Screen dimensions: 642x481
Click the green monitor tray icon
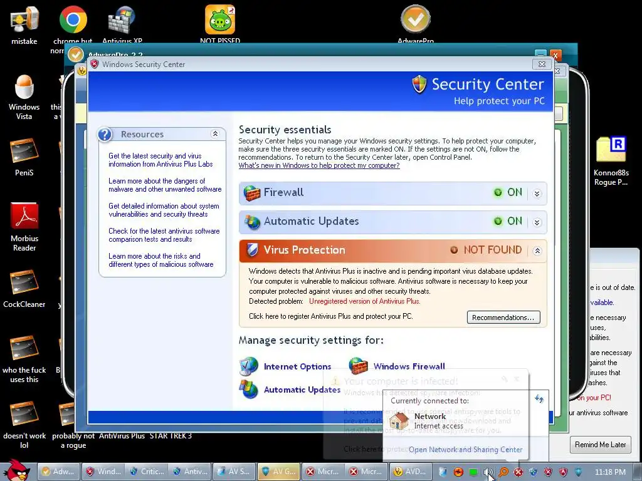click(473, 472)
